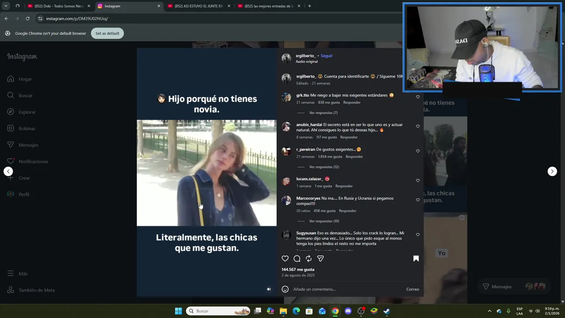Screen dimensions: 565x318
Task: Go to next post arrow
Action: (552, 171)
